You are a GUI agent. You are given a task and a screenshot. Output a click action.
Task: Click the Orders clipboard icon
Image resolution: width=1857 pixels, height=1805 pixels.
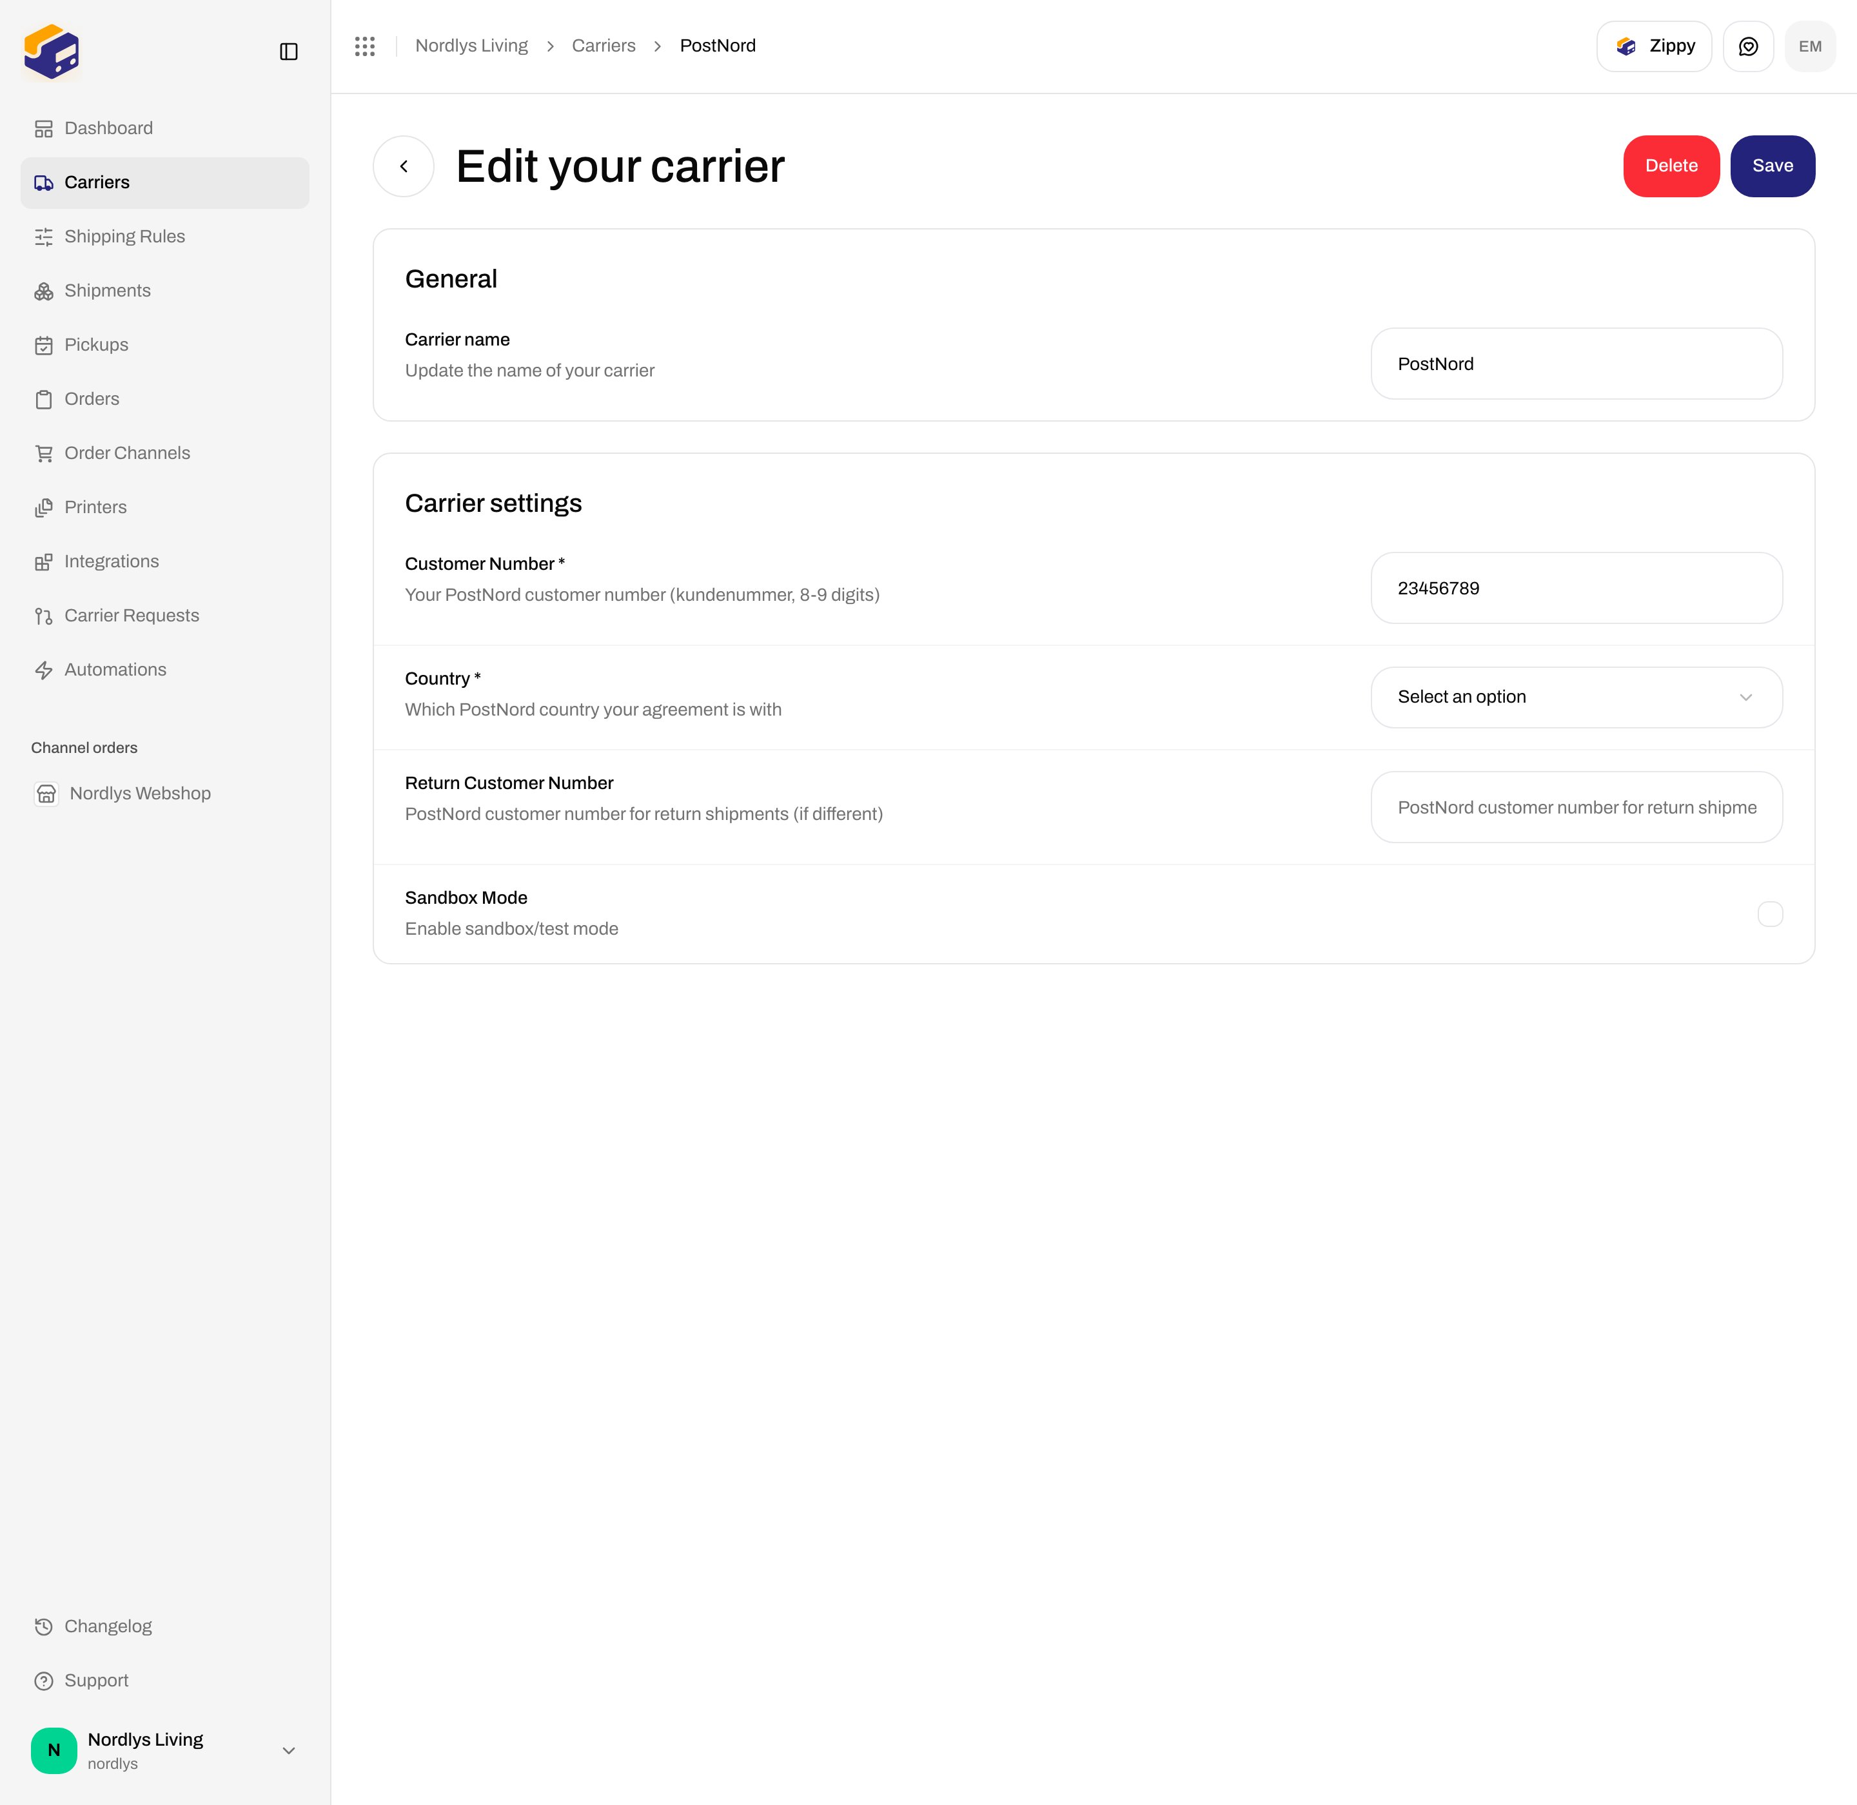44,399
